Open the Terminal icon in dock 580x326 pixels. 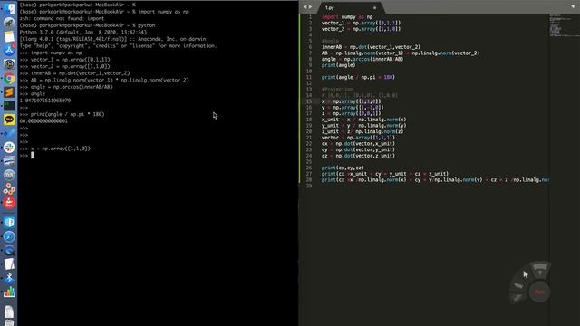click(9, 106)
